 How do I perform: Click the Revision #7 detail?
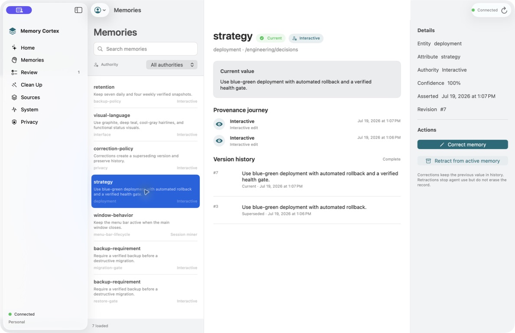click(x=432, y=109)
